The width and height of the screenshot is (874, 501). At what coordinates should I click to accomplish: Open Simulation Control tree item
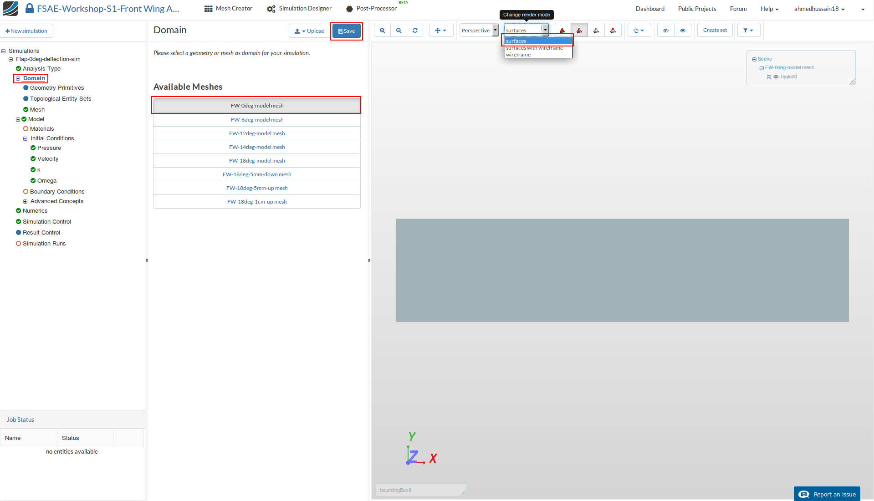[47, 222]
